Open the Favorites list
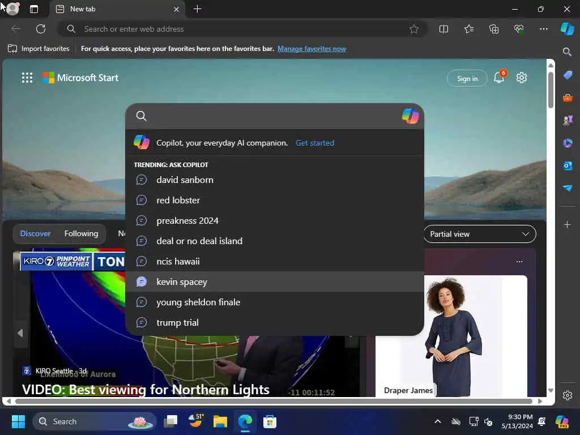 coord(468,29)
